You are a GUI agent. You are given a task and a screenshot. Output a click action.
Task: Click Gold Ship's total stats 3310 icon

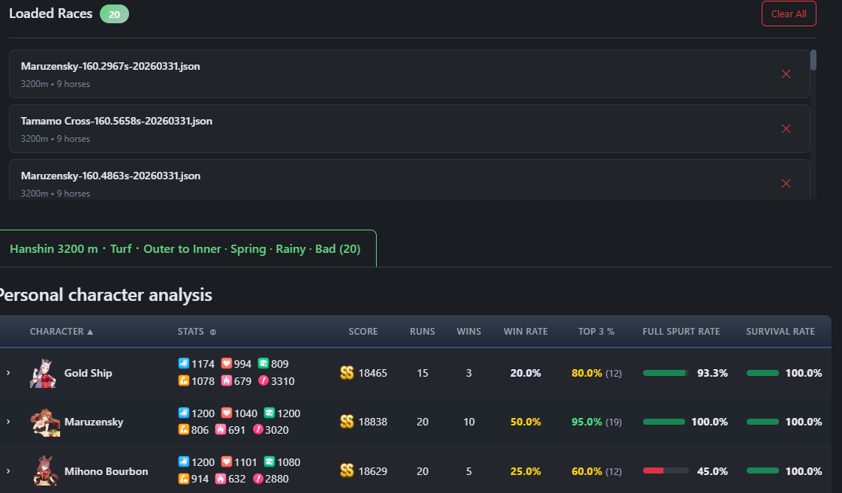[x=263, y=380]
